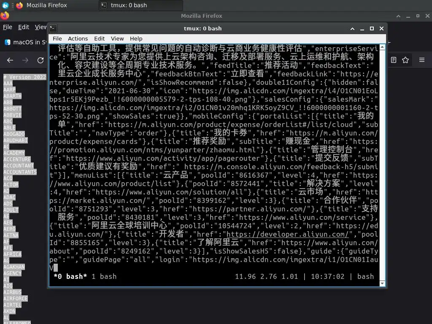Click 'ABBOTT' in the Firefox page list

12,108
